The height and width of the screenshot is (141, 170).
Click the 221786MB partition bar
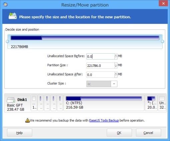(85, 38)
